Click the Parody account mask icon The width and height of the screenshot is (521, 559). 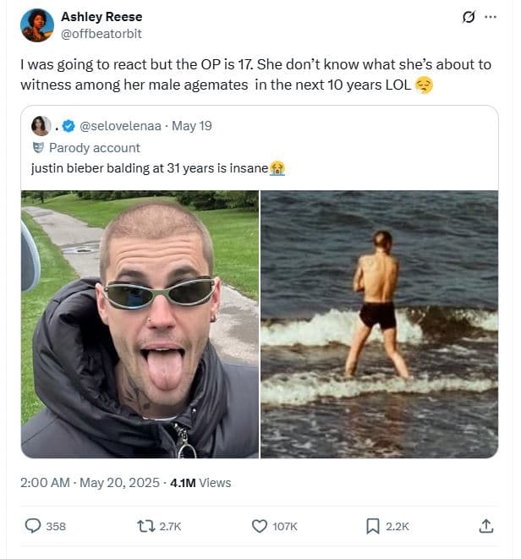[x=37, y=147]
